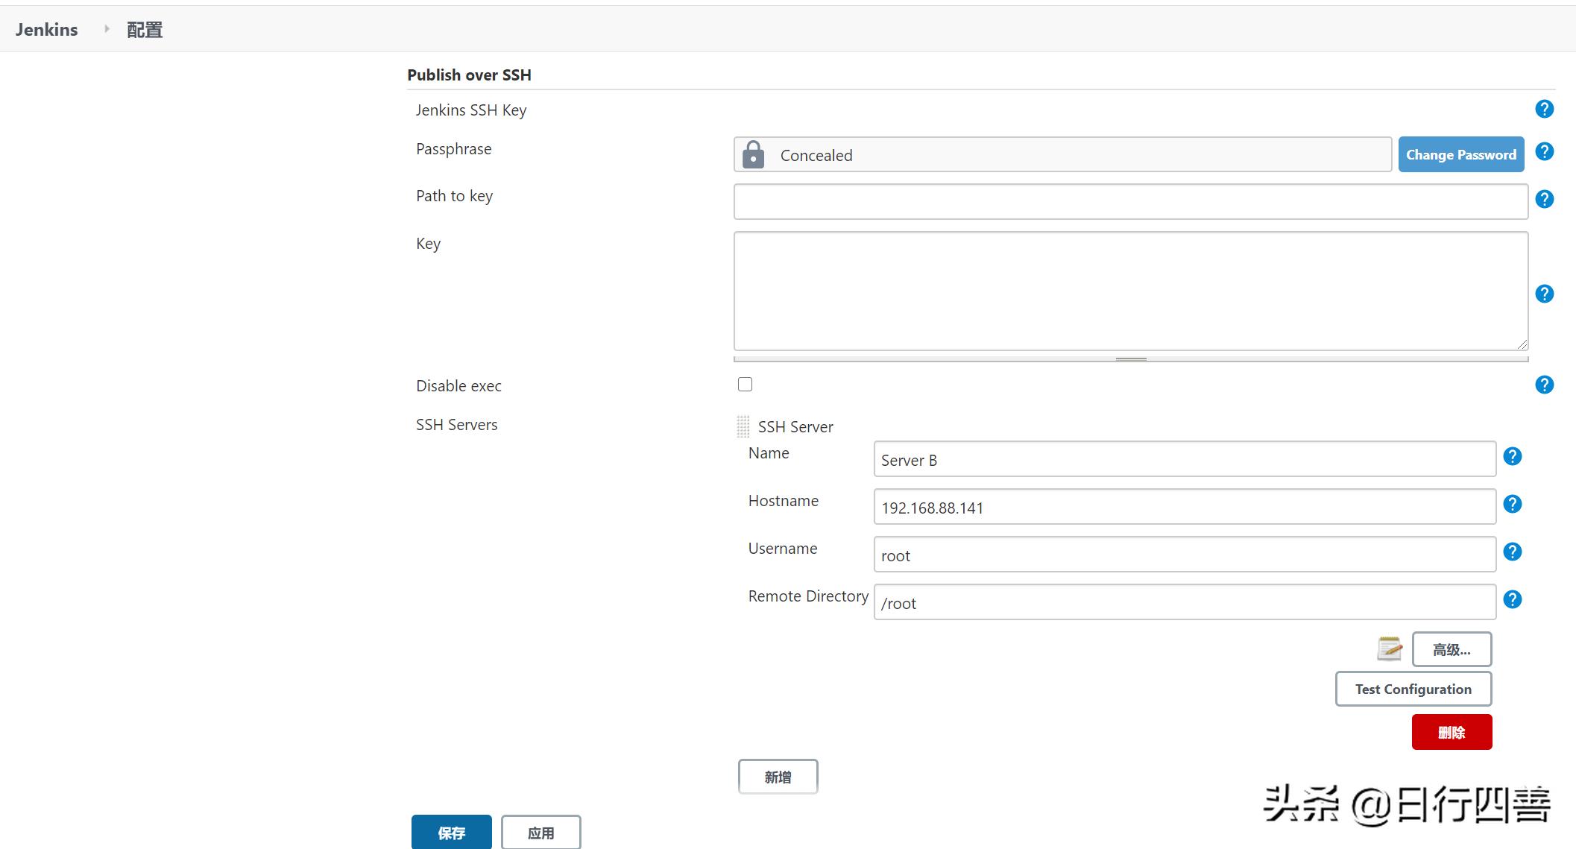Show help for Hostname field
The width and height of the screenshot is (1576, 849).
tap(1512, 504)
